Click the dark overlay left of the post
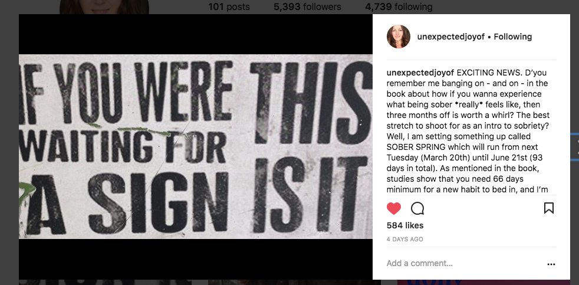The width and height of the screenshot is (579, 285). 9,148
